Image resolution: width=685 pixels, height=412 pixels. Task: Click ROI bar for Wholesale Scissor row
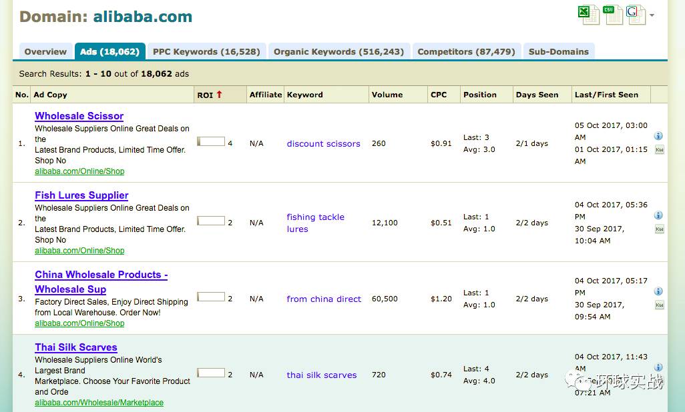coord(211,141)
